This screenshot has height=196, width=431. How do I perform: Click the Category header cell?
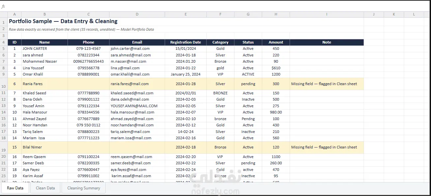click(220, 42)
